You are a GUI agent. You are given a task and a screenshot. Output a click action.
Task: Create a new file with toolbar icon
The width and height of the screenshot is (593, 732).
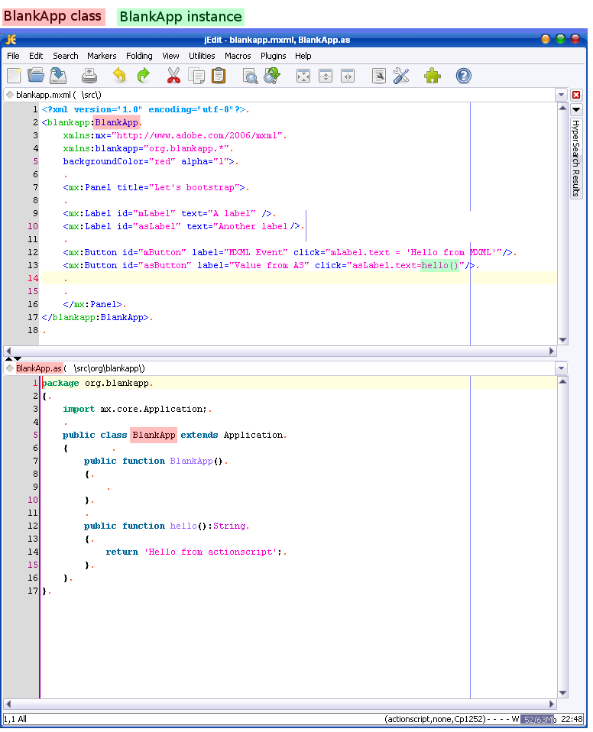tap(14, 76)
